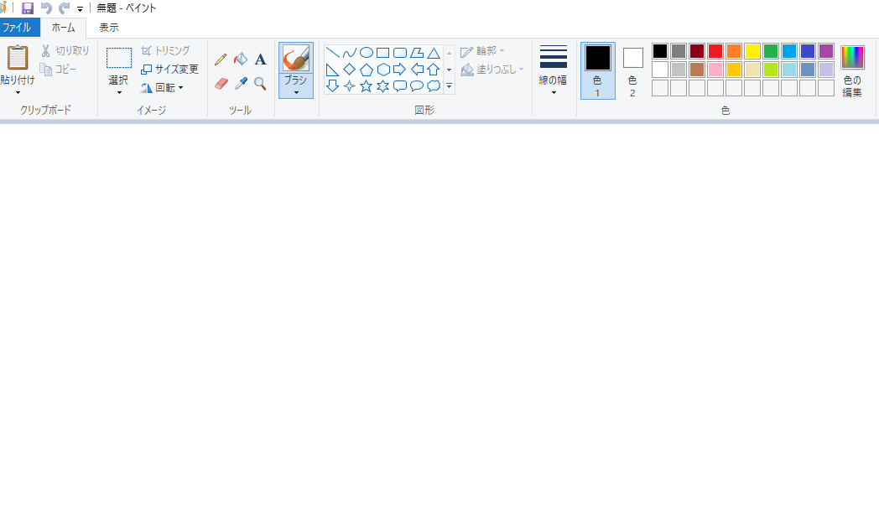879x512 pixels.
Task: Activate 色 1 foreground color
Action: (x=597, y=70)
